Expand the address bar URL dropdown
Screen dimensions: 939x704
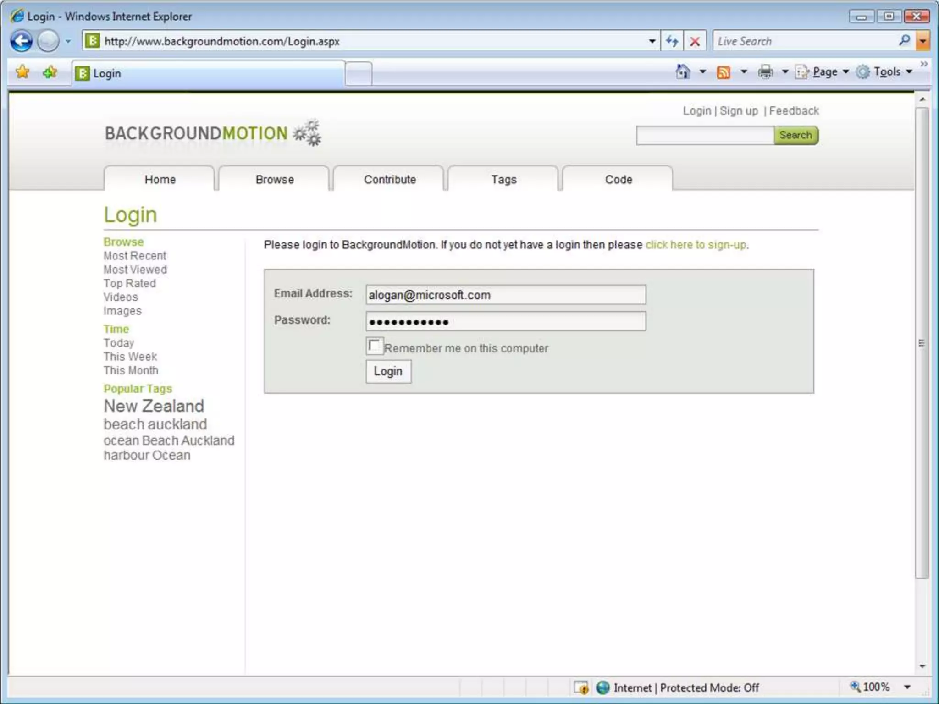point(652,41)
